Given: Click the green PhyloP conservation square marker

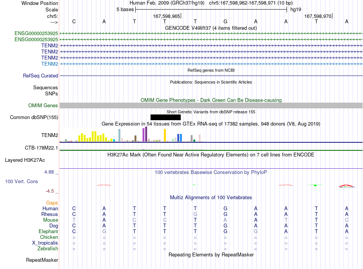Looking at the screenshot, I should coord(315,185).
